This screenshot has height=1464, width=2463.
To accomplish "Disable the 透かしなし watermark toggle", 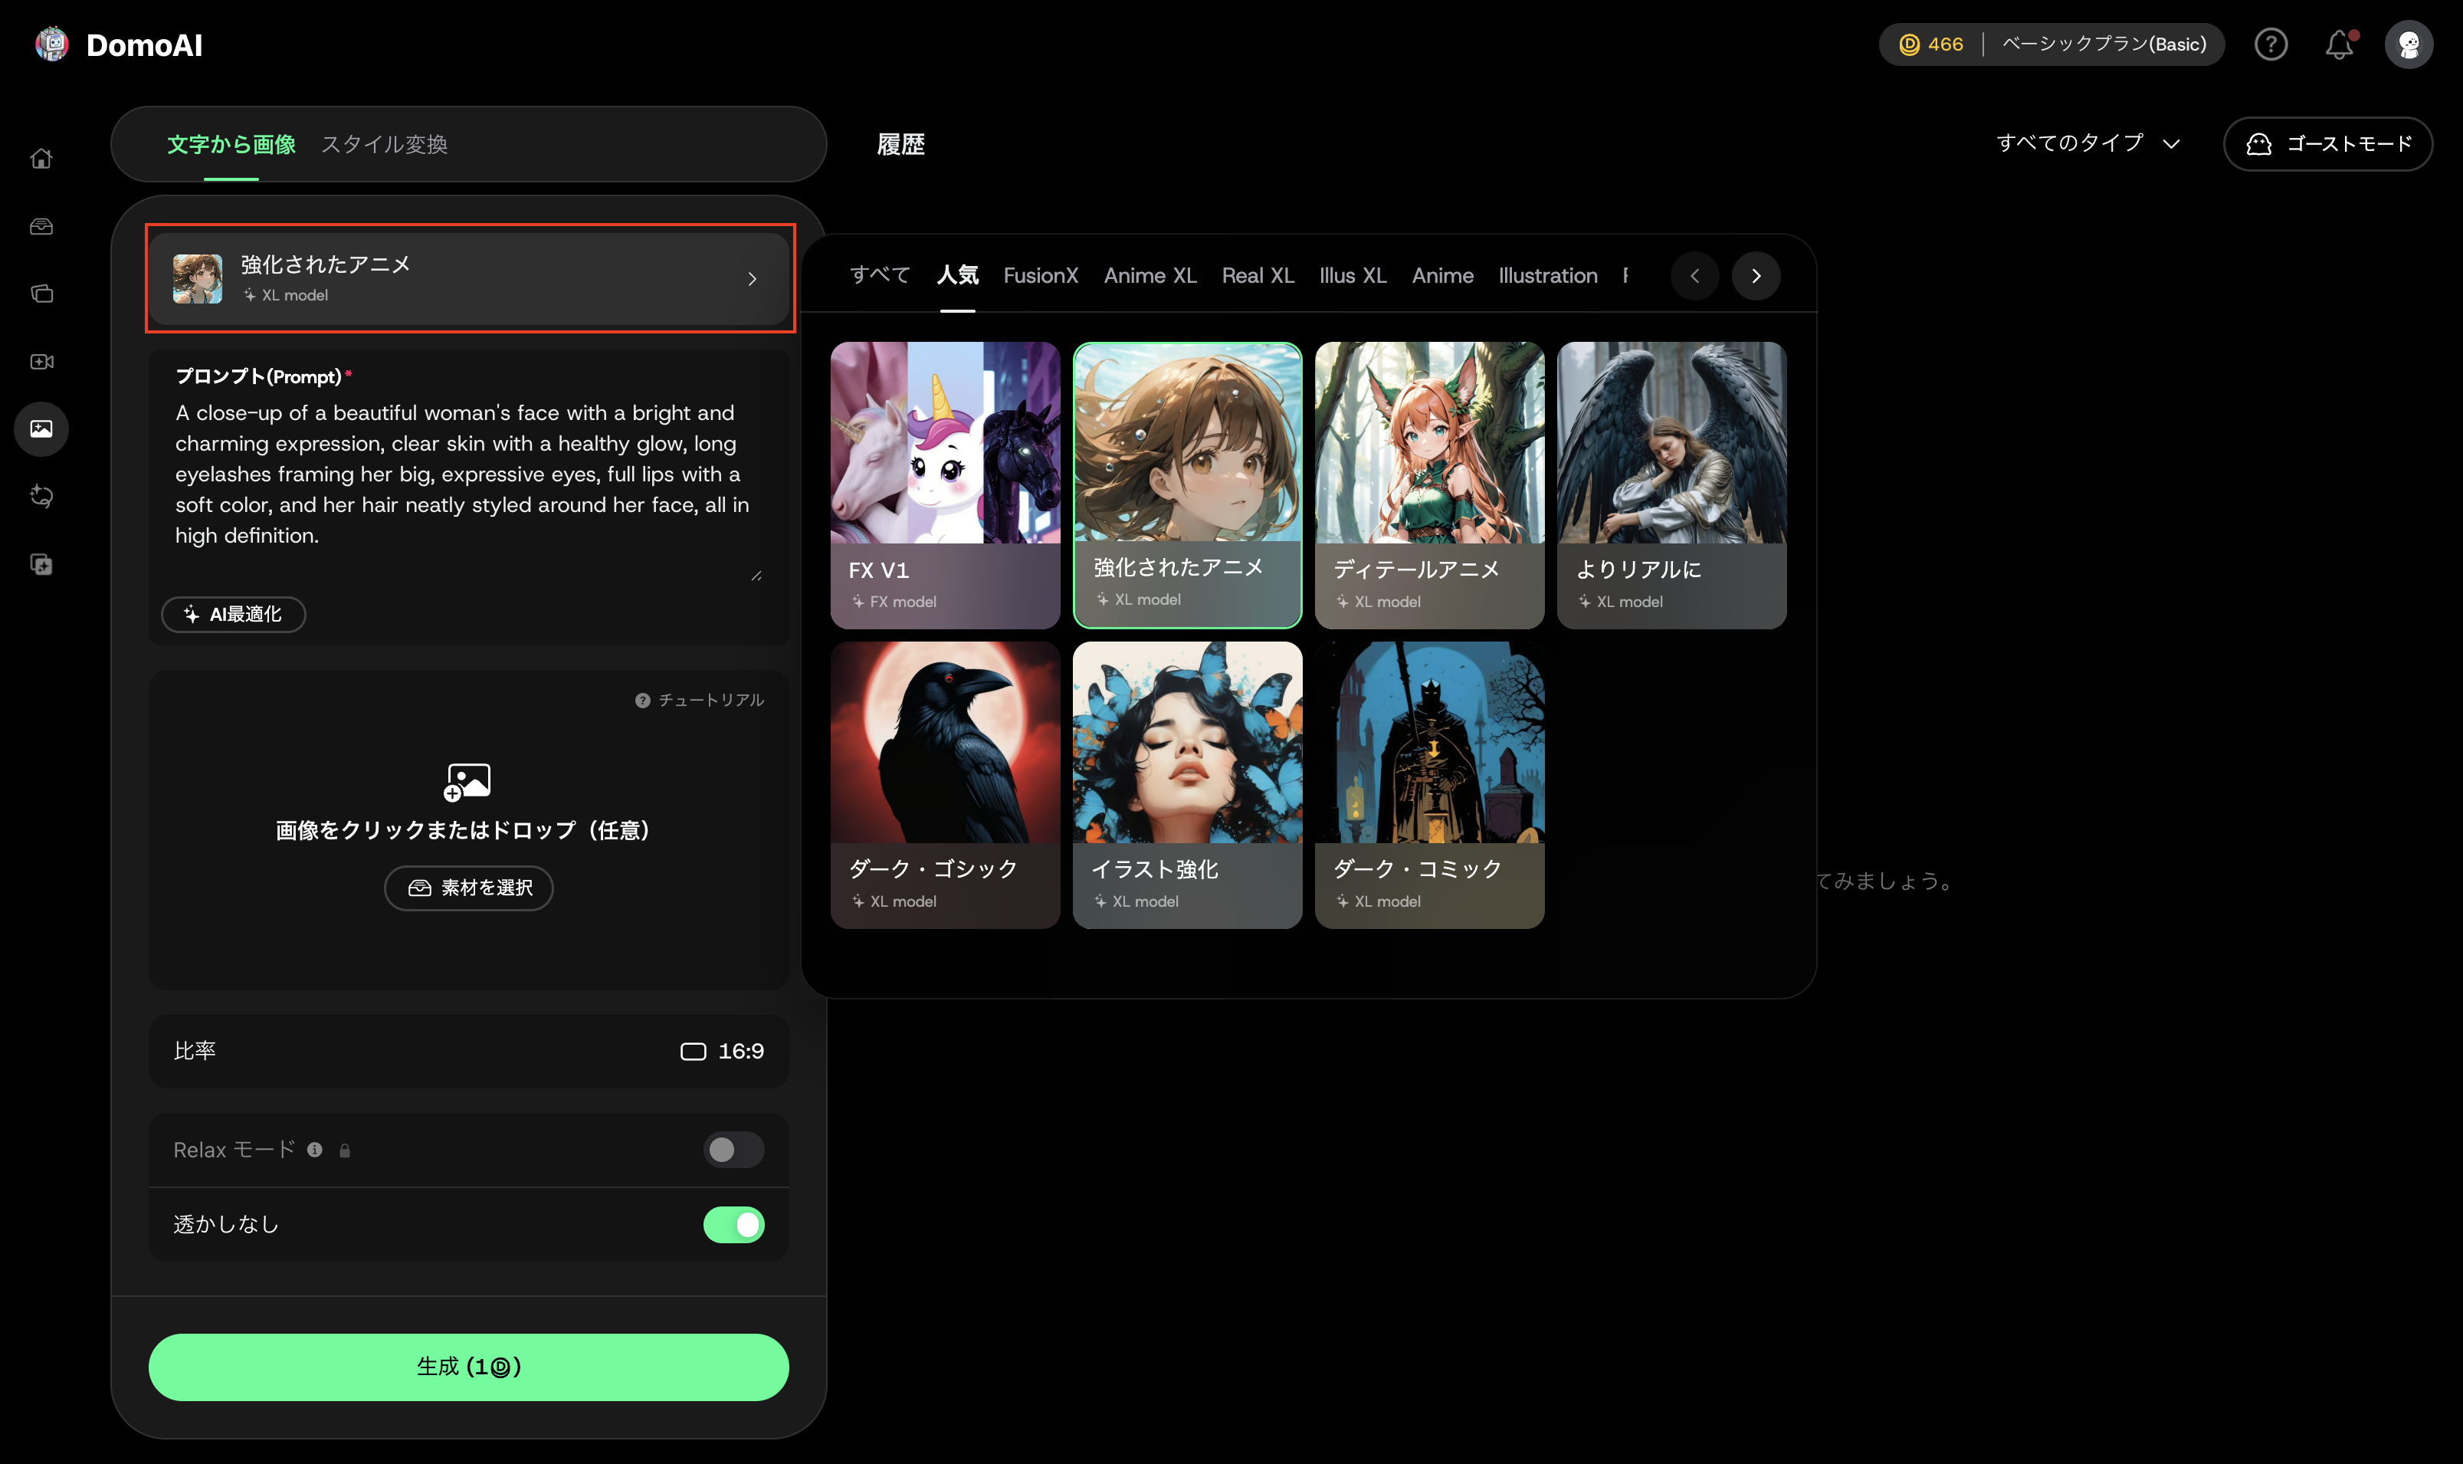I will pyautogui.click(x=733, y=1224).
